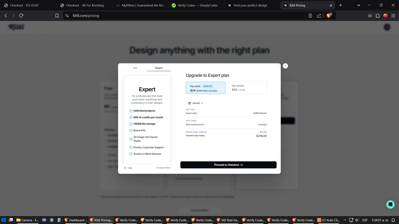Open Compare Plans link
The width and height of the screenshot is (399, 224).
click(x=163, y=168)
